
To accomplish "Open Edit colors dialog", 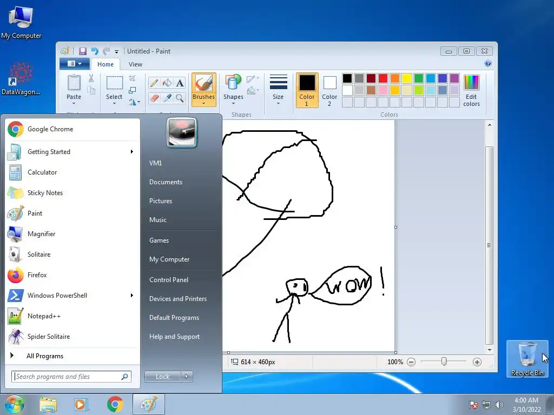I will coord(471,90).
